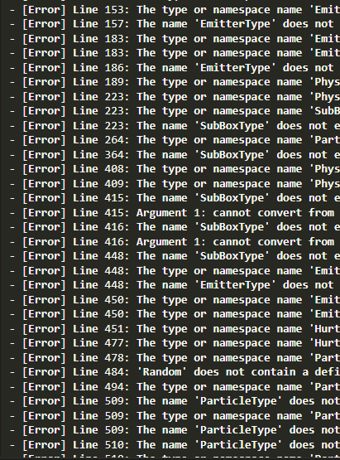The width and height of the screenshot is (340, 460).
Task: Select the Line 408 'Phys' error entry
Action: coord(175,169)
